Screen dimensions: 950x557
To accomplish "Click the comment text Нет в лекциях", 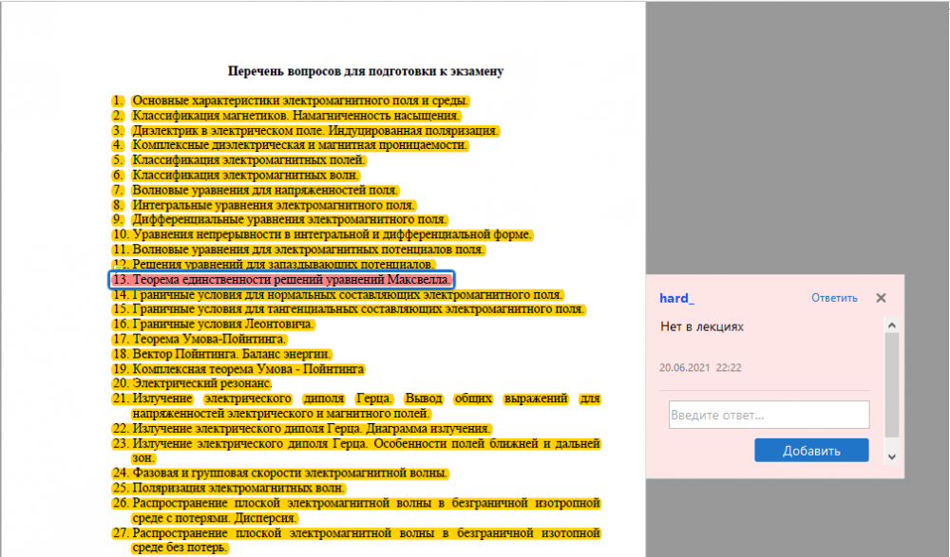I will click(701, 326).
